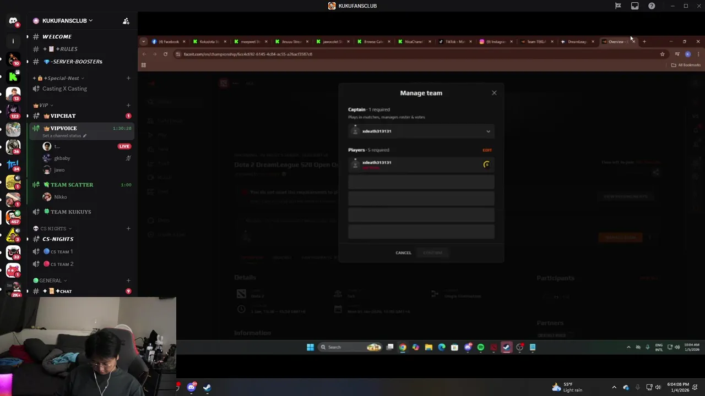Open Discord direct messages home icon
The height and width of the screenshot is (396, 705).
[x=13, y=21]
